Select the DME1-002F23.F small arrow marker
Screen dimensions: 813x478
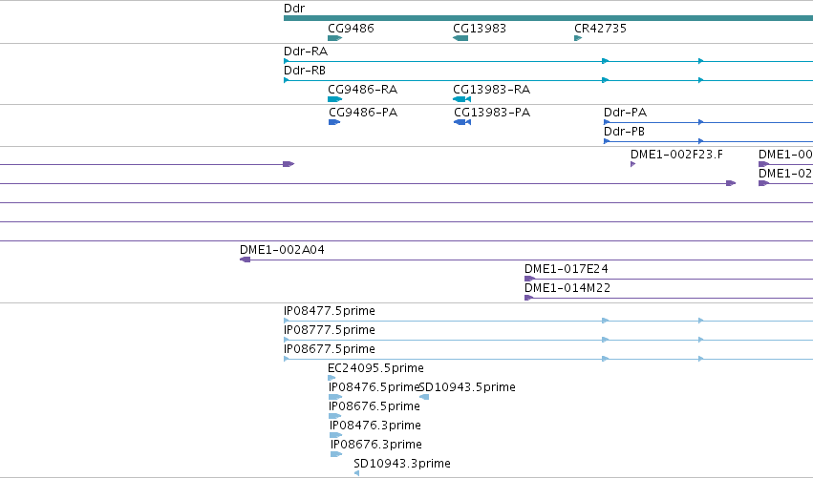point(632,164)
